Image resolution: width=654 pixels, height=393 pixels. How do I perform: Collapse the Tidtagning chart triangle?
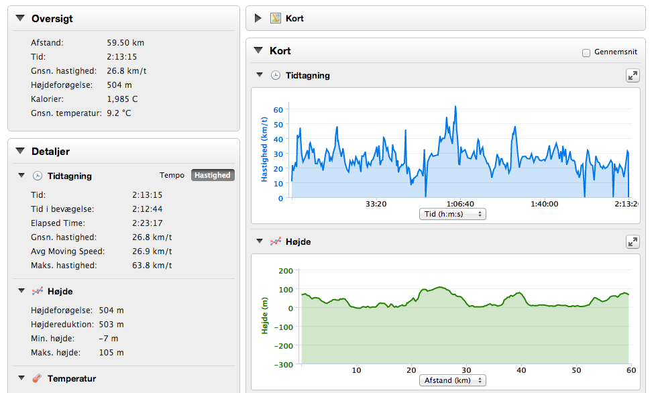coord(260,75)
